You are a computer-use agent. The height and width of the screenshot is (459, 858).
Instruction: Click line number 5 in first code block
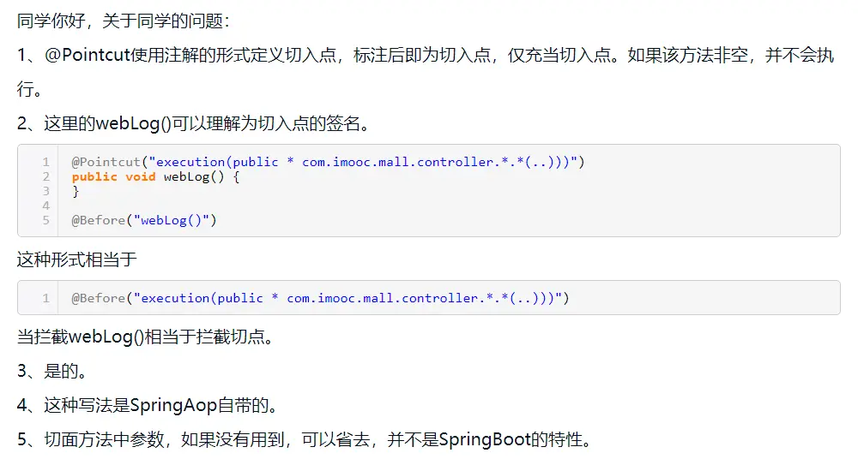[45, 220]
